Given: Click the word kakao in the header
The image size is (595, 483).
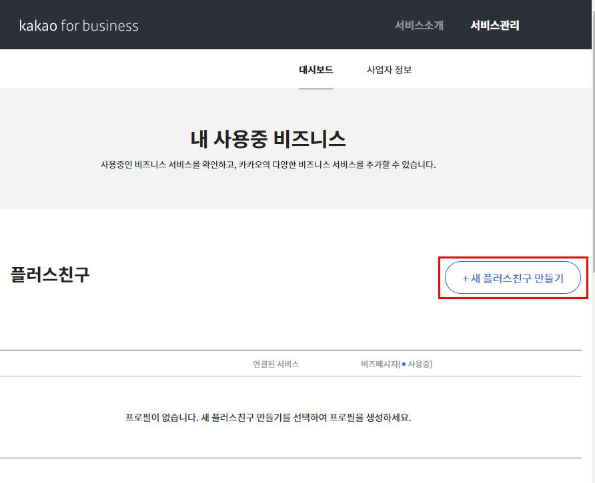Looking at the screenshot, I should coord(38,26).
